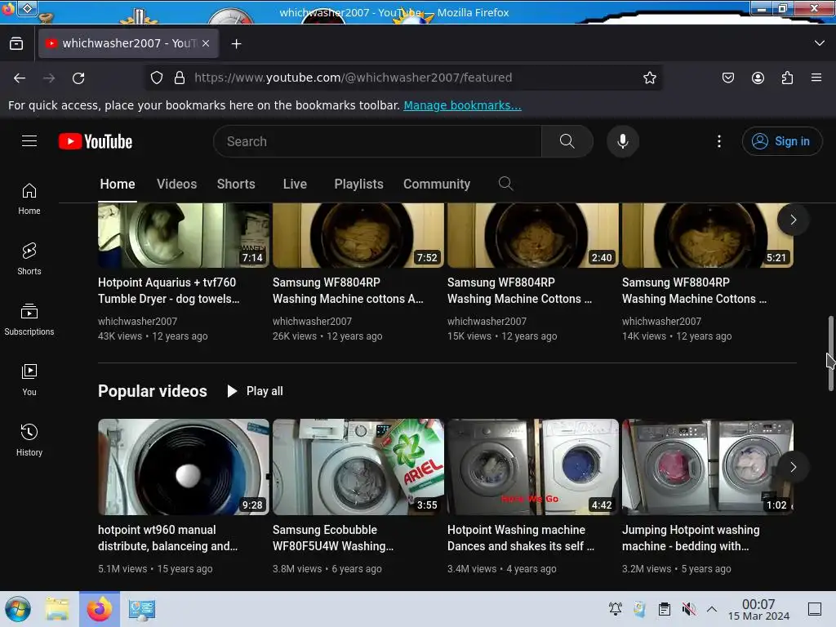This screenshot has height=627, width=836.
Task: Click the Sign in button
Action: point(782,141)
